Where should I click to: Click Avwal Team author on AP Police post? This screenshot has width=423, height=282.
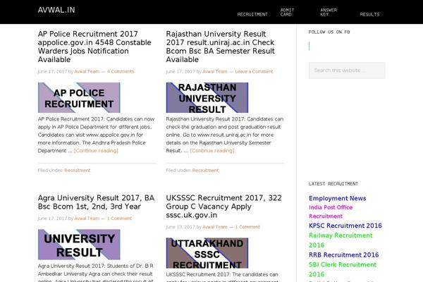87,71
